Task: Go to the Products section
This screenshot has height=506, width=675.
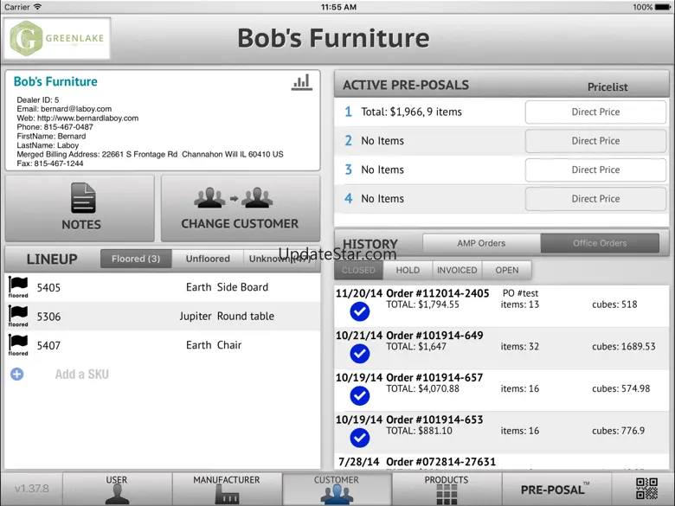Action: pyautogui.click(x=447, y=490)
